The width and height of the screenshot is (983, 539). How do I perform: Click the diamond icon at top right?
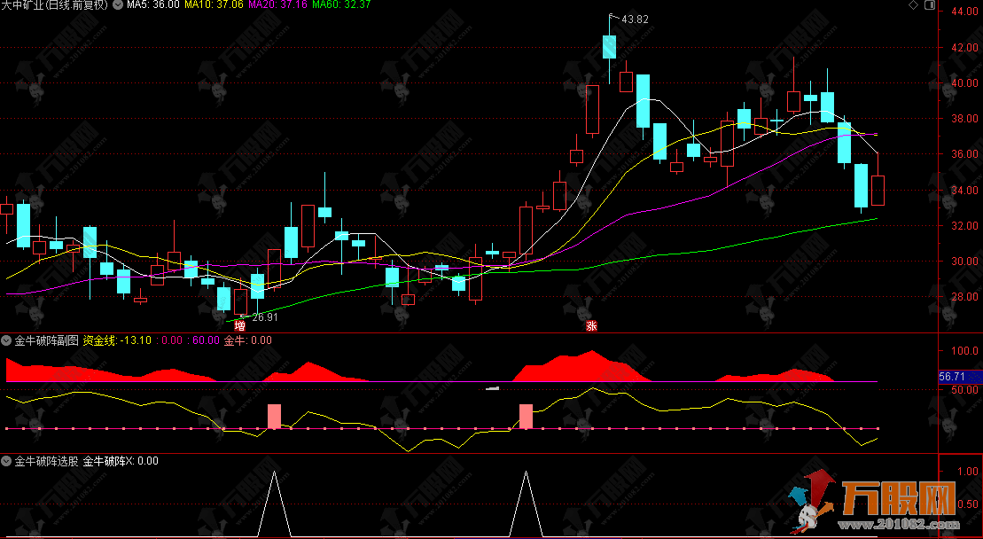(x=915, y=5)
